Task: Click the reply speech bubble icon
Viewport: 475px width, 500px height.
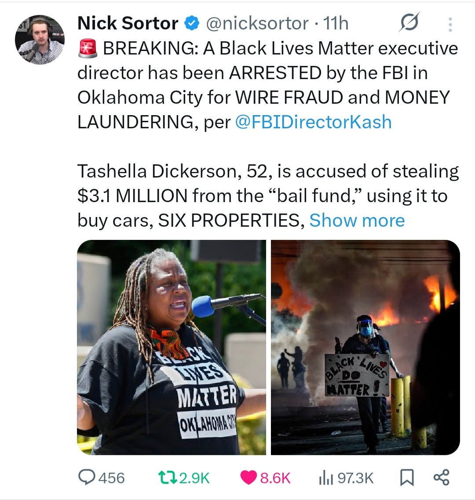Action: [87, 478]
